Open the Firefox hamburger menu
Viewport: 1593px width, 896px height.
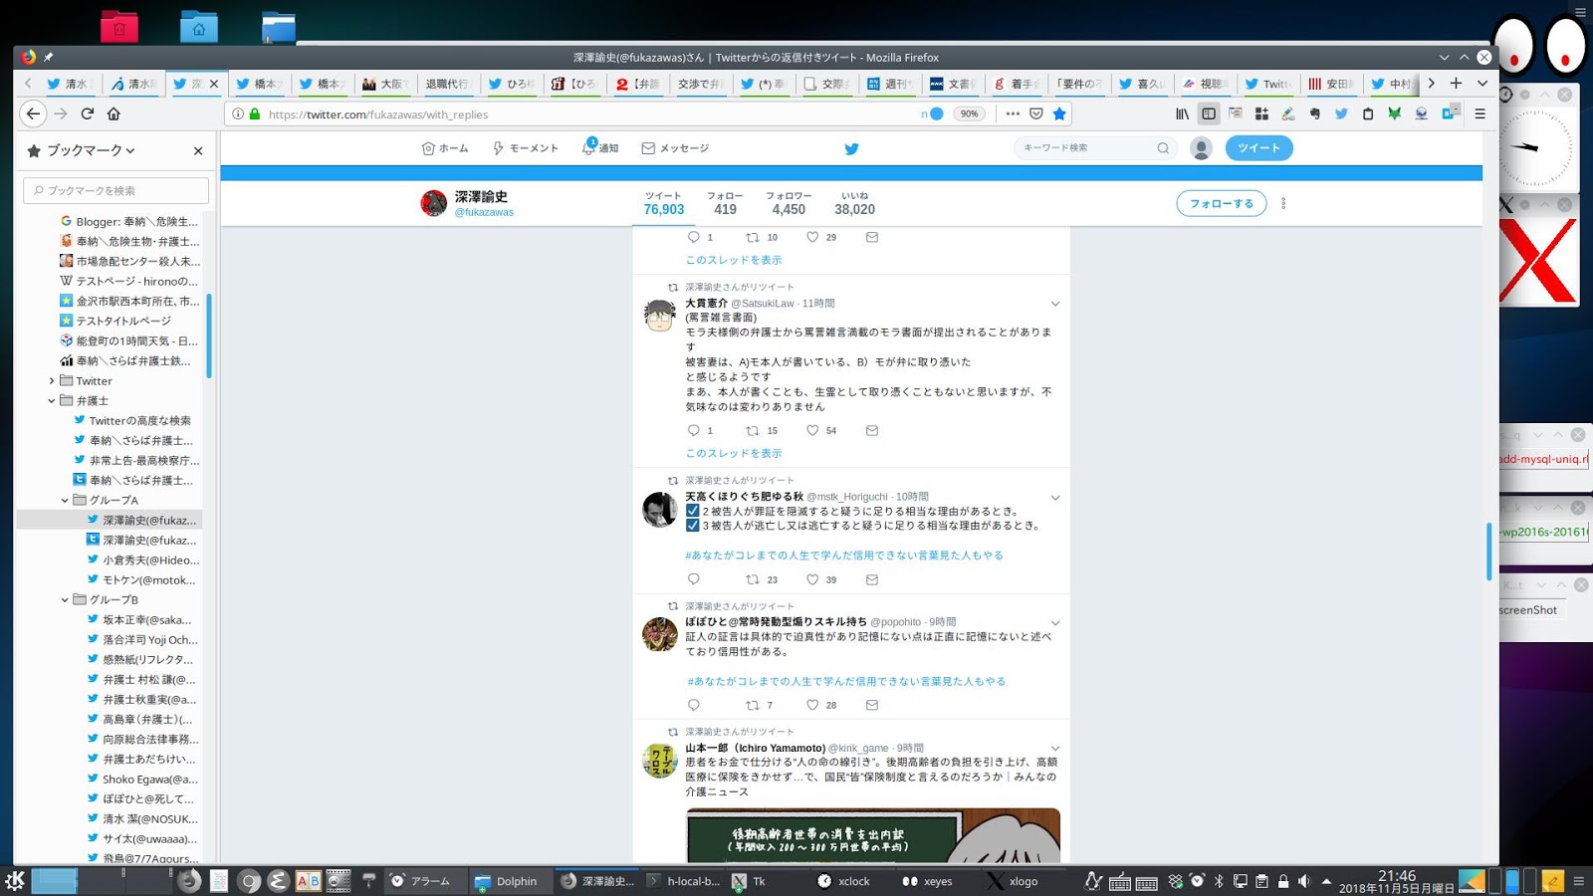pos(1480,113)
